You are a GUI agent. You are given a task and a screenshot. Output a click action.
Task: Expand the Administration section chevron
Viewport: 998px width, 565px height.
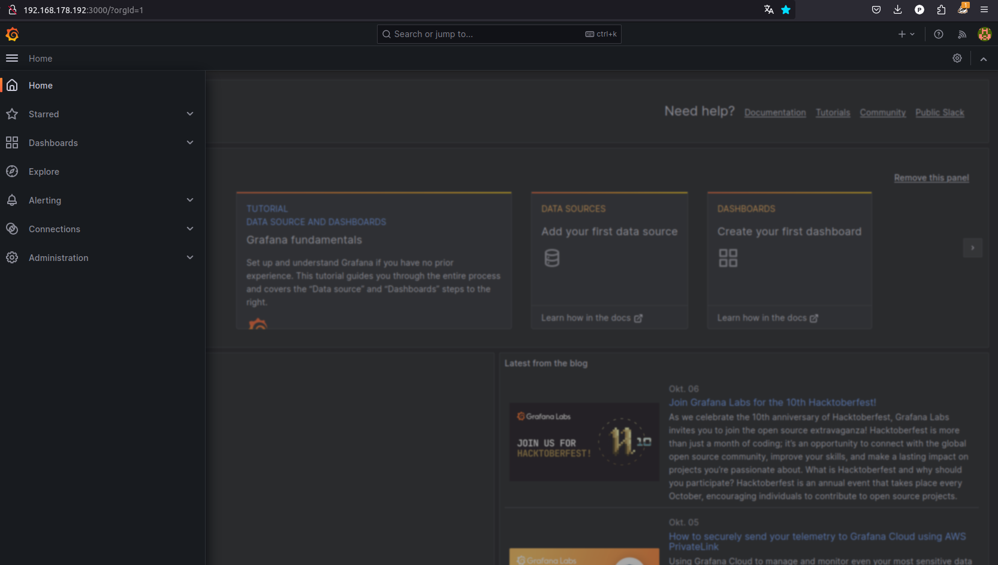tap(190, 257)
